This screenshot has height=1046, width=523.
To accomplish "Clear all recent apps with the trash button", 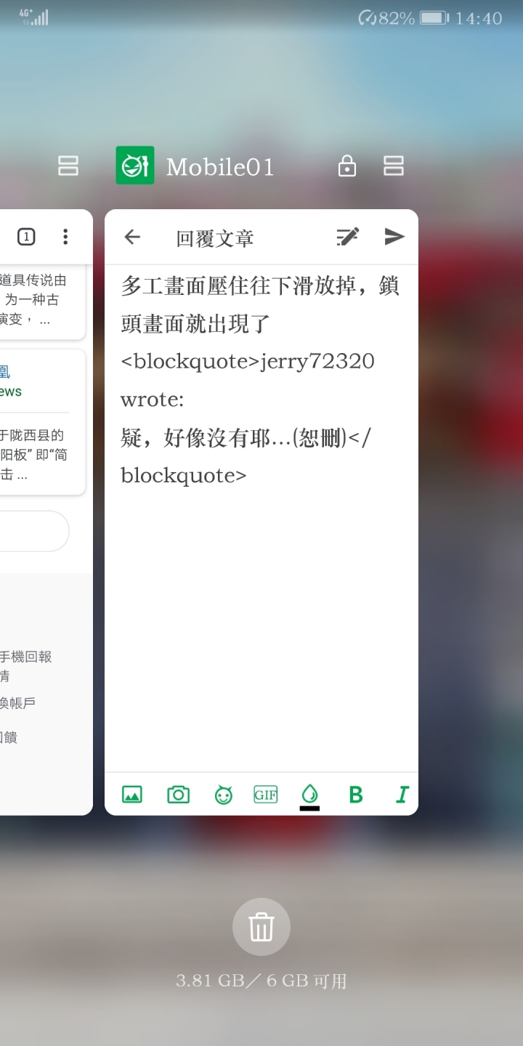I will pyautogui.click(x=261, y=927).
